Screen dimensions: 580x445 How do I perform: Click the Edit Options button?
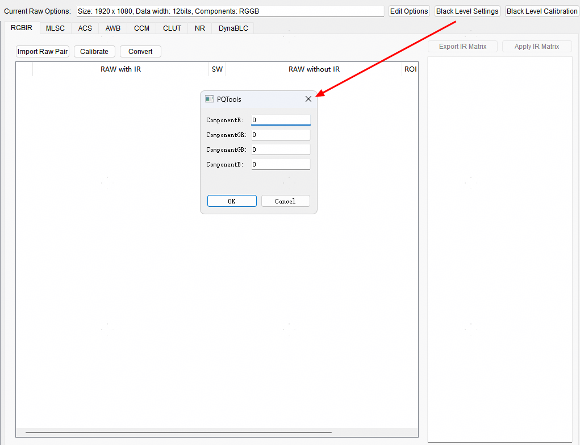click(409, 11)
